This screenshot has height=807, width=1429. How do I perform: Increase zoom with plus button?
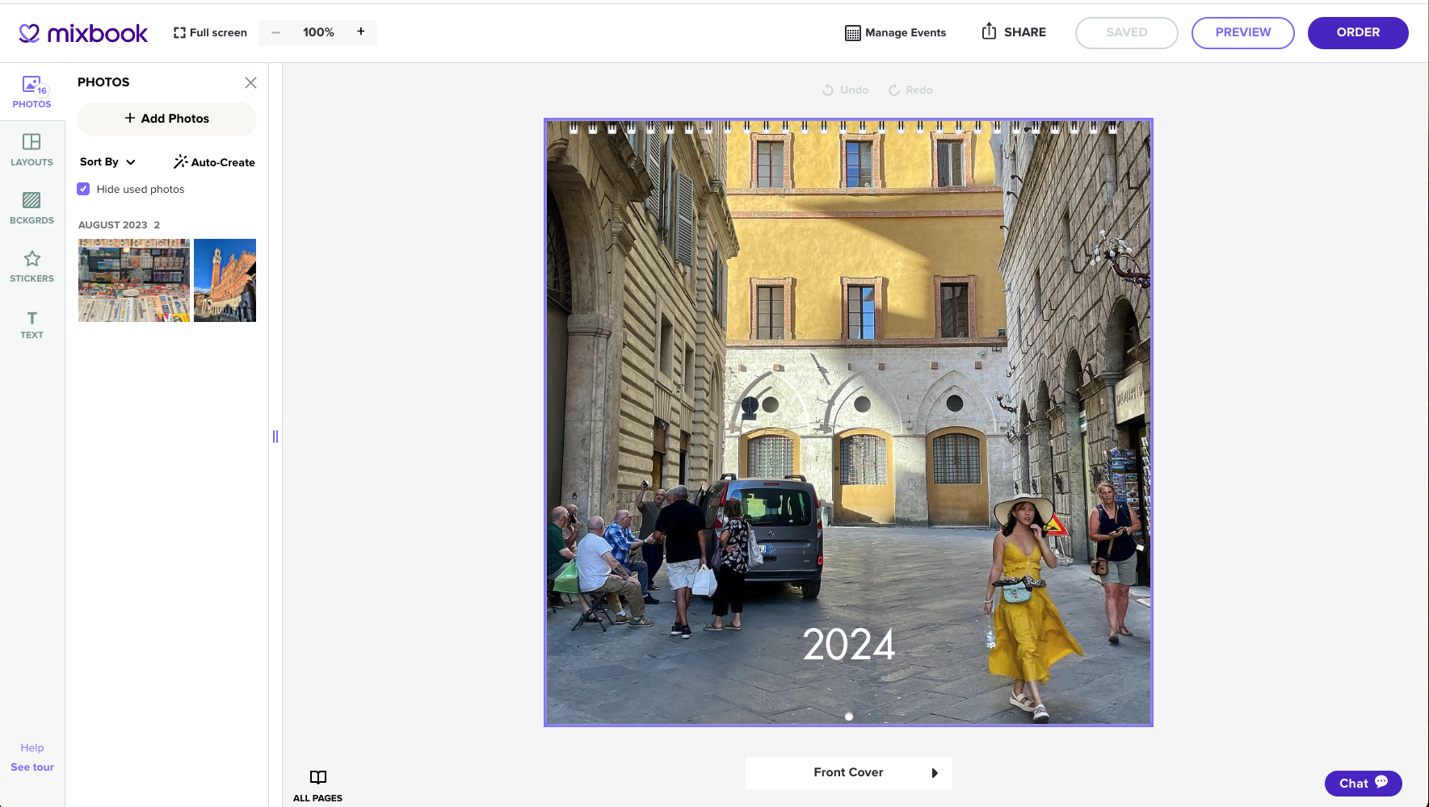click(x=360, y=32)
